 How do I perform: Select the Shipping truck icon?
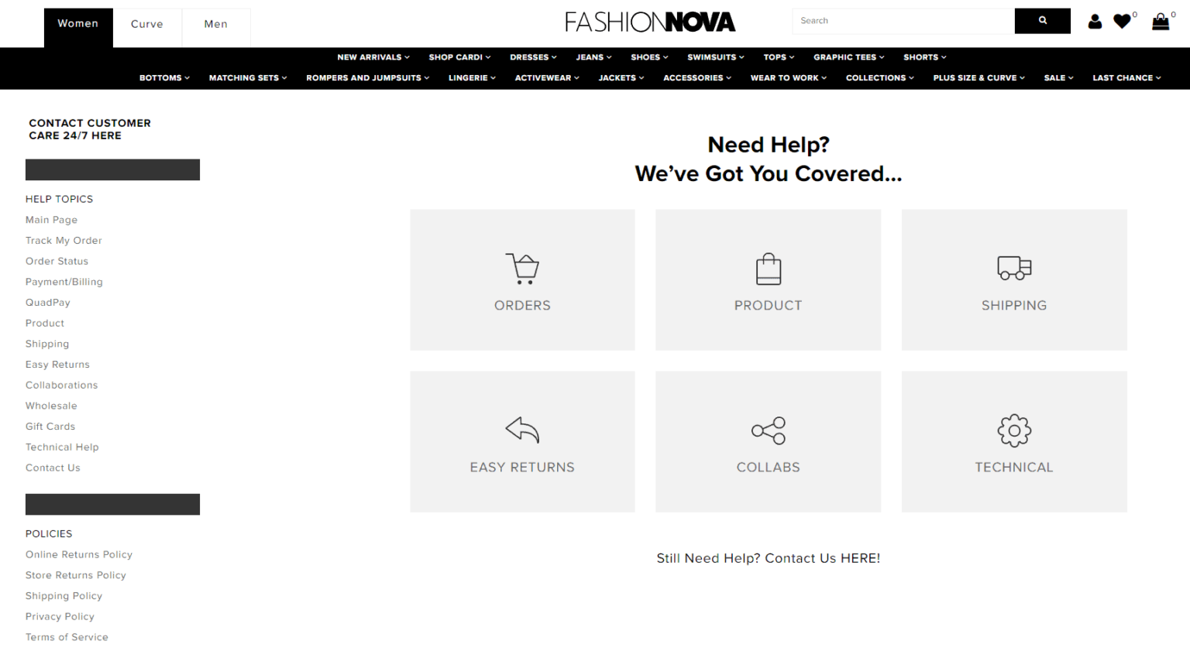[1013, 269]
